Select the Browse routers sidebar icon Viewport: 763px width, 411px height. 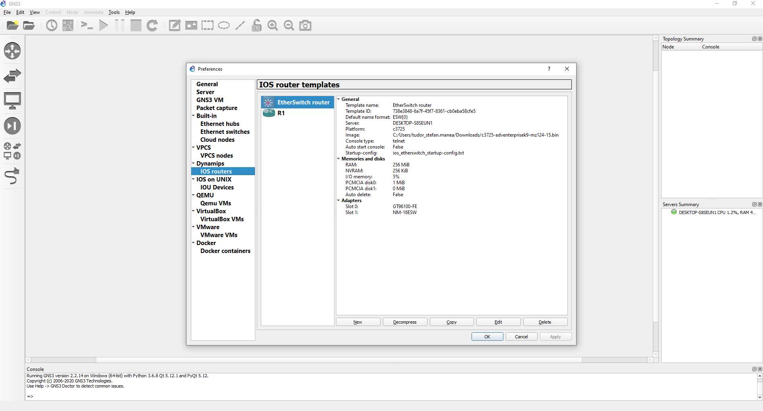click(x=12, y=51)
